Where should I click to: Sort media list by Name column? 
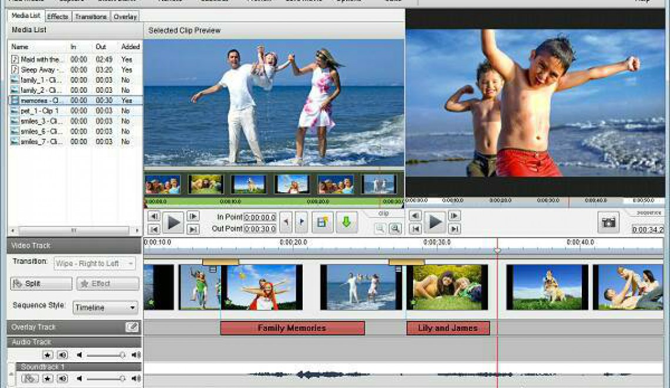(38, 46)
